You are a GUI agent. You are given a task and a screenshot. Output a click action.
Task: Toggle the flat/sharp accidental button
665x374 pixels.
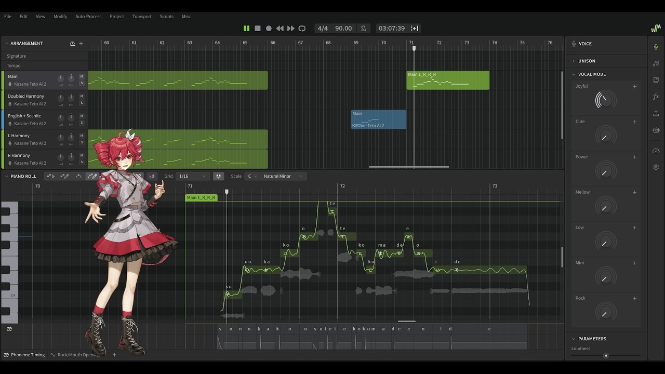[152, 176]
